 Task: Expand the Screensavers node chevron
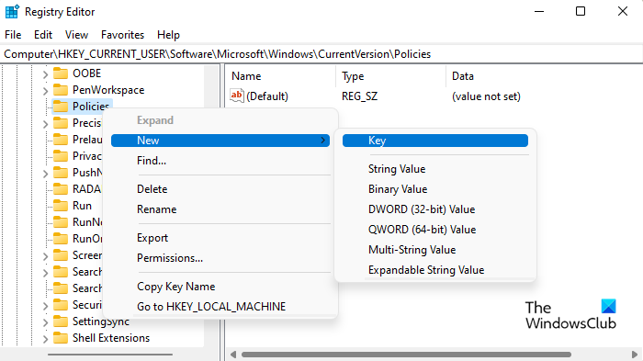click(45, 256)
